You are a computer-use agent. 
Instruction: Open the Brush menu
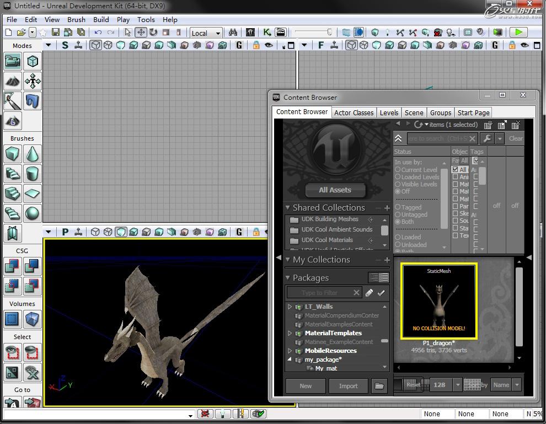(x=76, y=19)
